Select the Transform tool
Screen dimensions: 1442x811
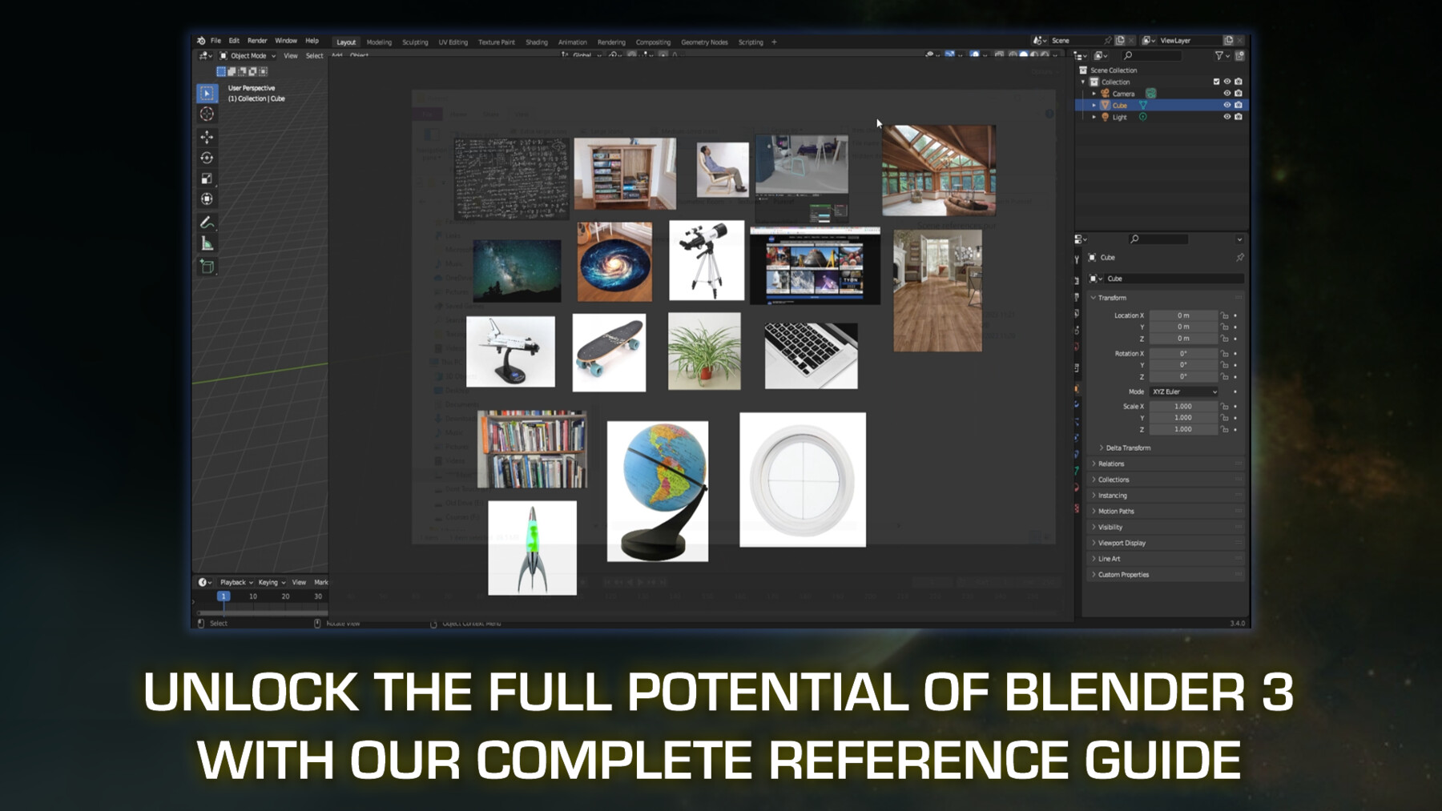207,199
